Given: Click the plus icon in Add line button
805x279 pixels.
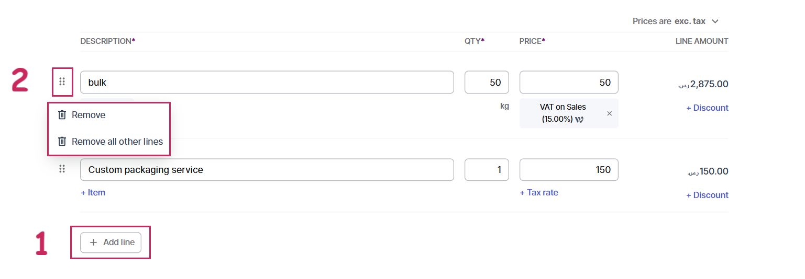Looking at the screenshot, I should (x=94, y=242).
